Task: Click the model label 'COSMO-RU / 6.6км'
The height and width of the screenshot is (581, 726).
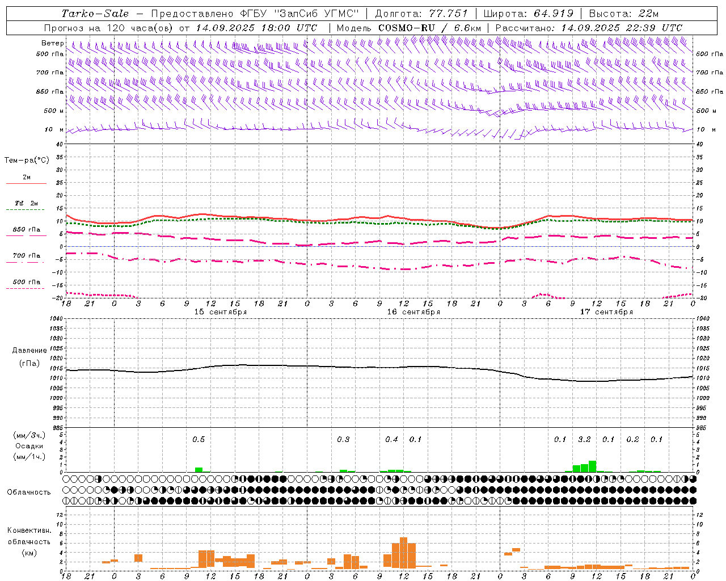Action: tap(429, 28)
